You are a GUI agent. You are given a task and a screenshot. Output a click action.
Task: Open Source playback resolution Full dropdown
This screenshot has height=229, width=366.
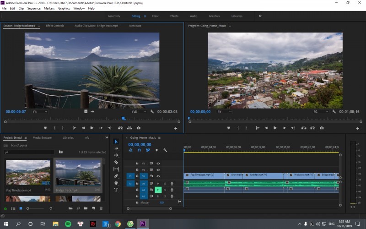point(139,112)
